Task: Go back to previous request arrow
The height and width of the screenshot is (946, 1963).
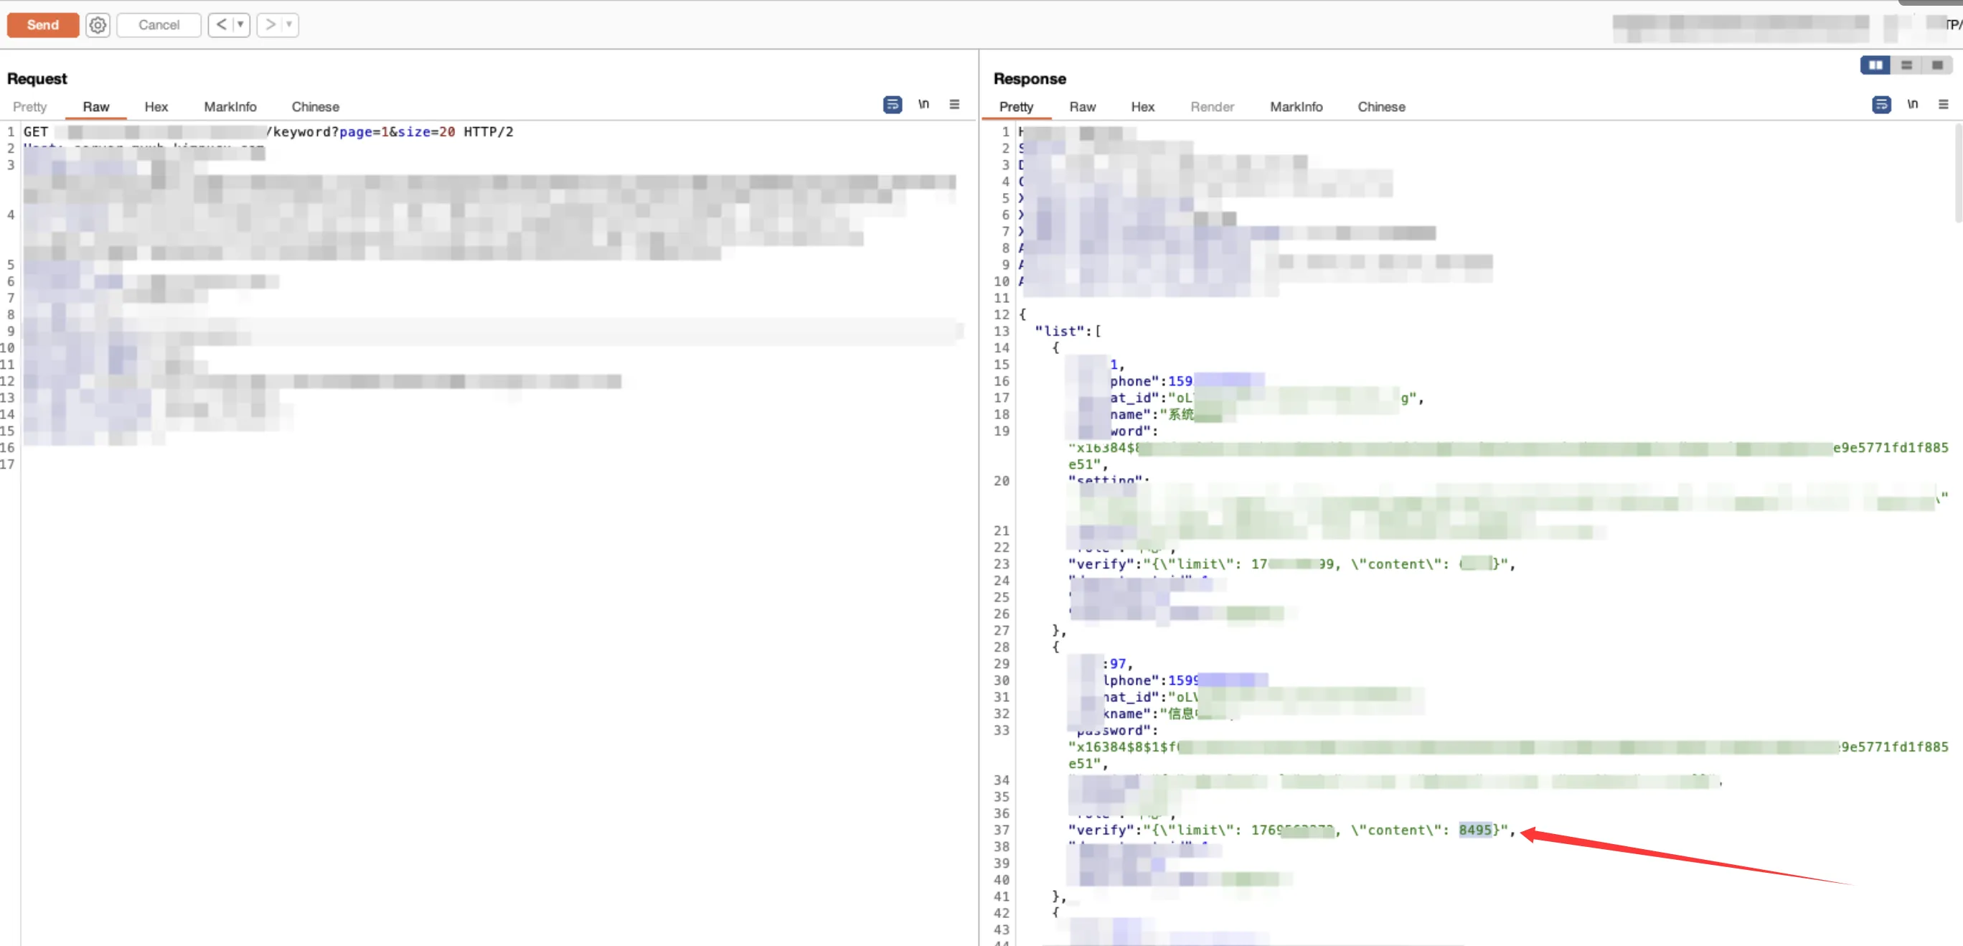Action: click(x=221, y=25)
